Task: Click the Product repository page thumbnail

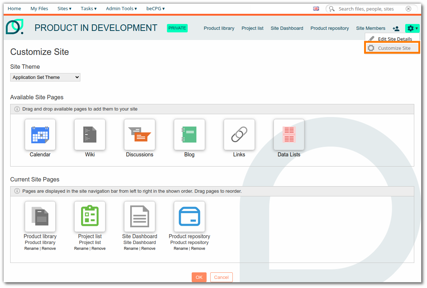Action: click(x=189, y=216)
